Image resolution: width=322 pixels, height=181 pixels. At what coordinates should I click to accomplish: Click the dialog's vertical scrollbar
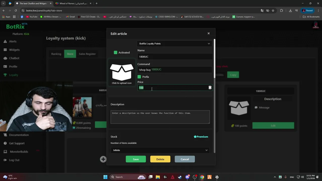click(x=214, y=58)
